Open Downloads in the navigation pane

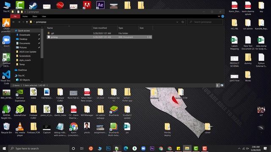click(25, 35)
